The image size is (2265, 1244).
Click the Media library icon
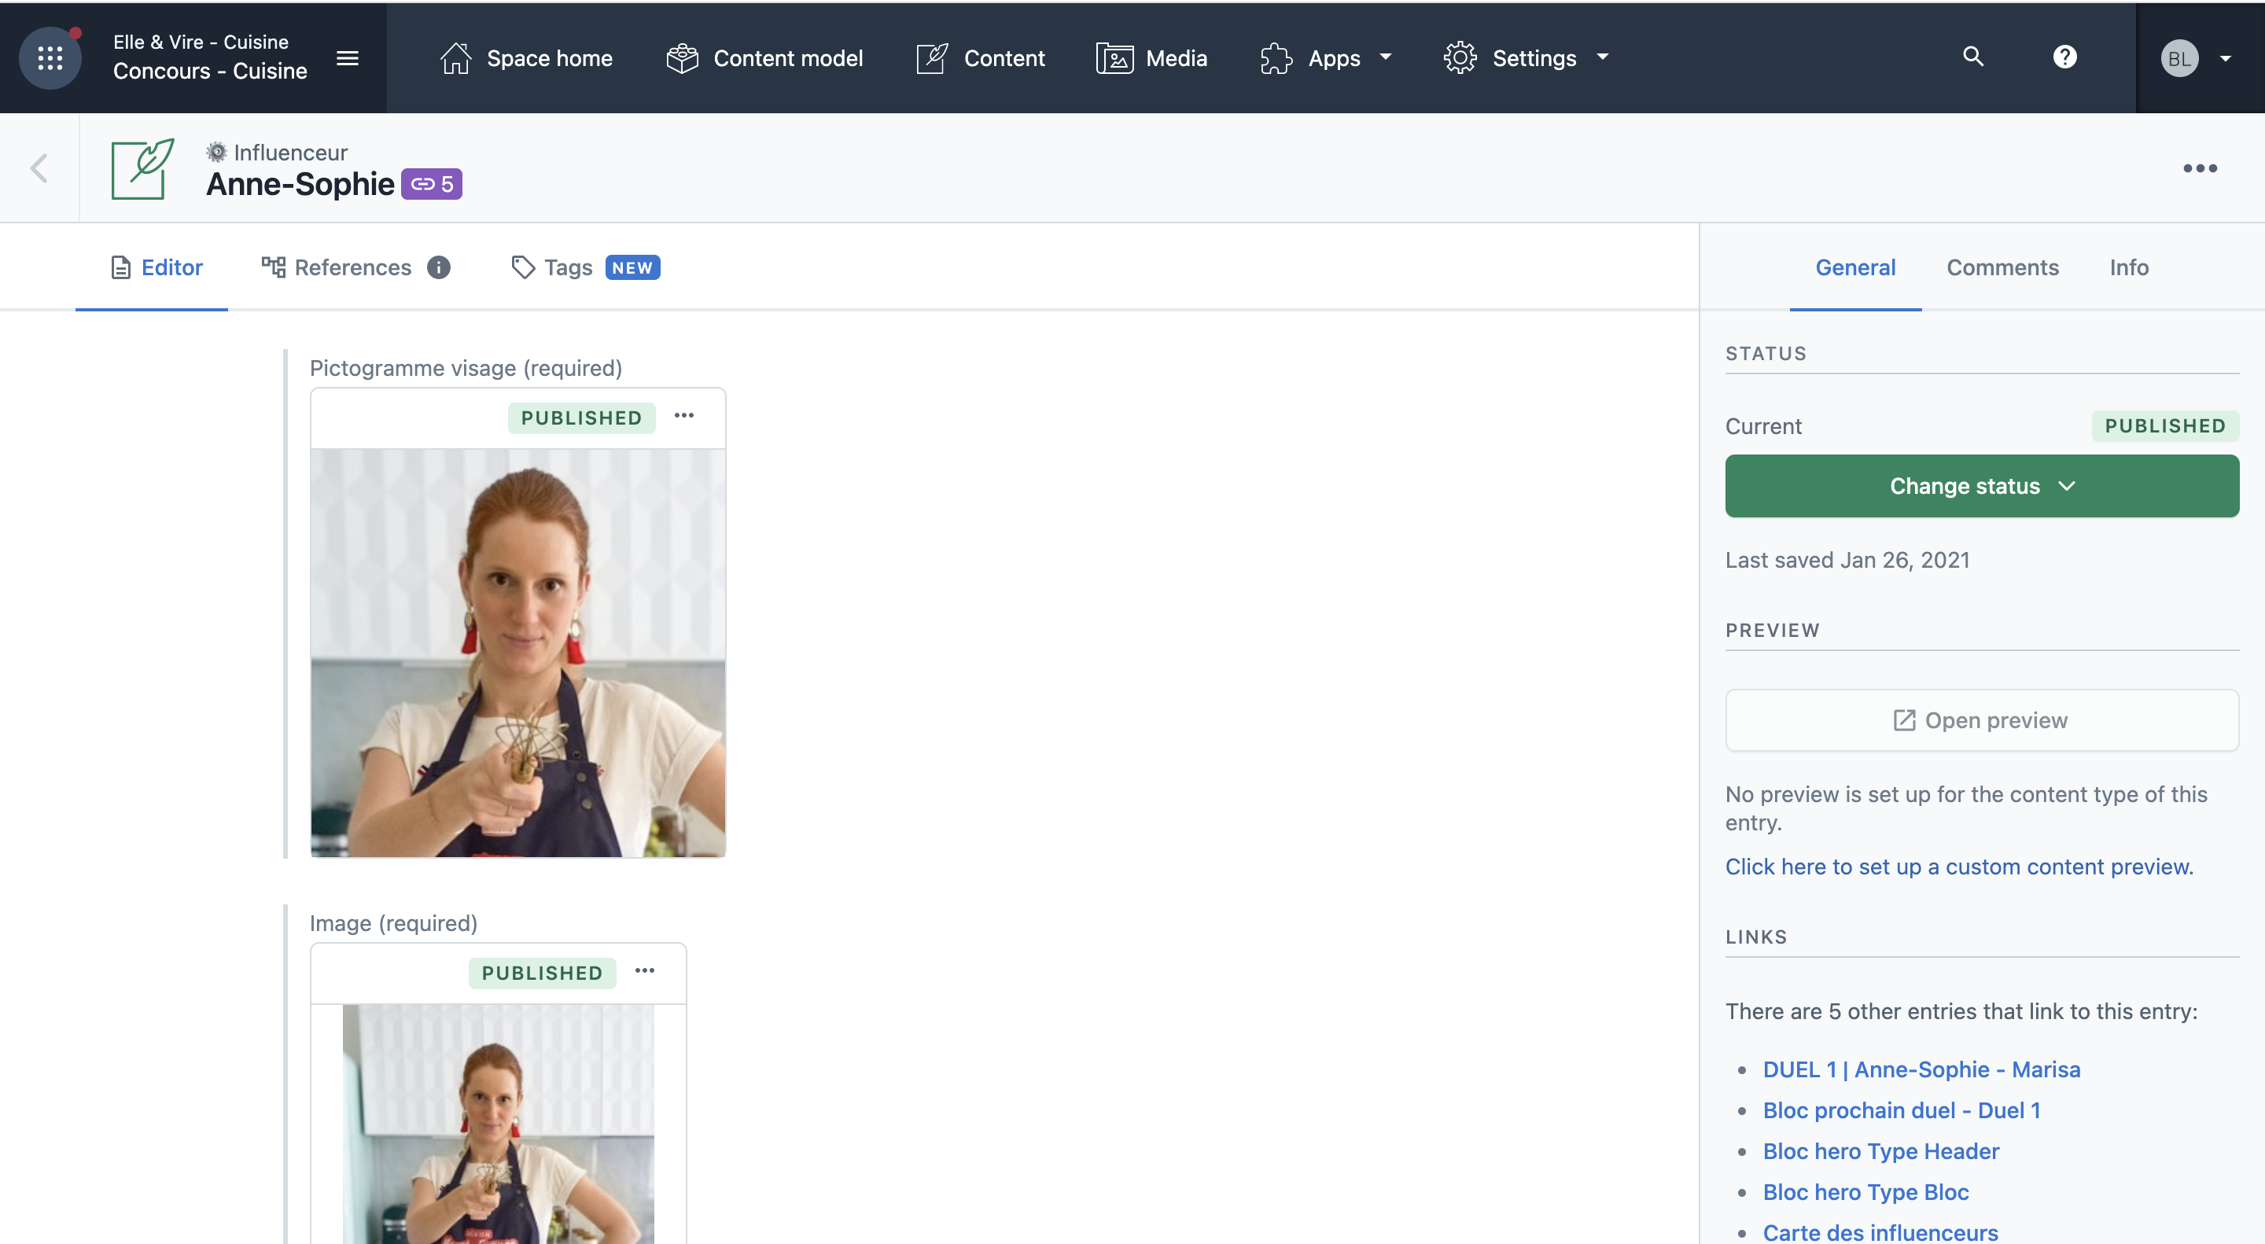[x=1112, y=57]
